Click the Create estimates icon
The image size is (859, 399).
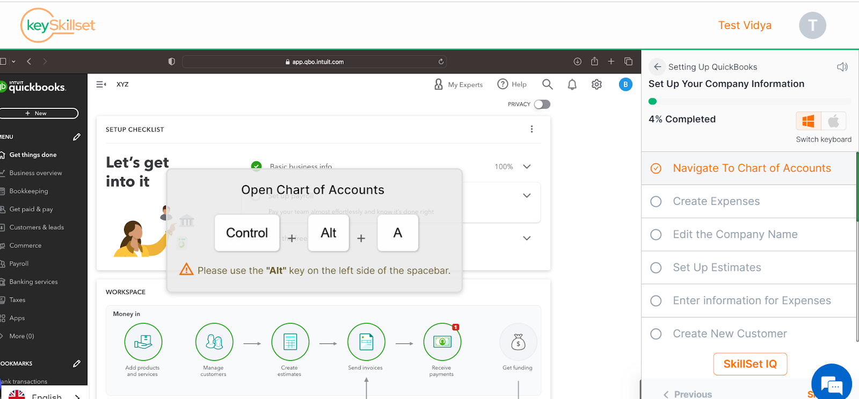tap(290, 342)
